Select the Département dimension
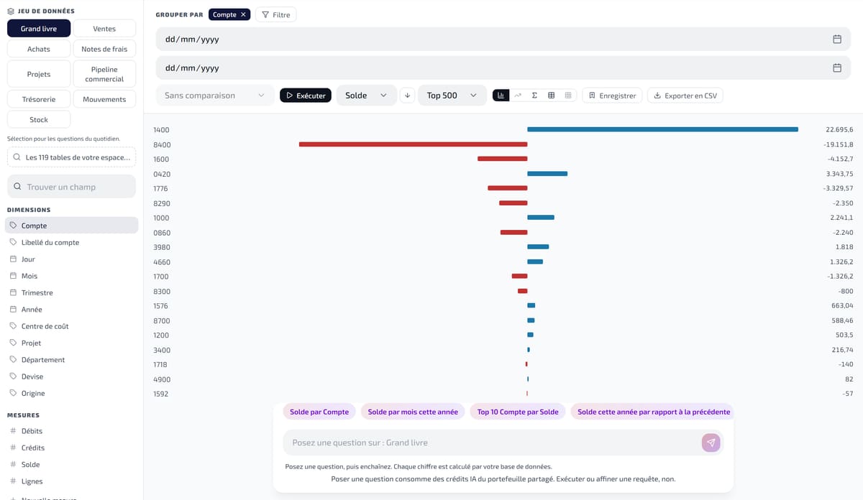 click(71, 360)
